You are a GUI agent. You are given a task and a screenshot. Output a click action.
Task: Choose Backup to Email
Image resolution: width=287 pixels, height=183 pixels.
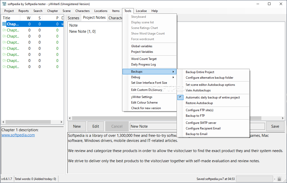coord(213,134)
